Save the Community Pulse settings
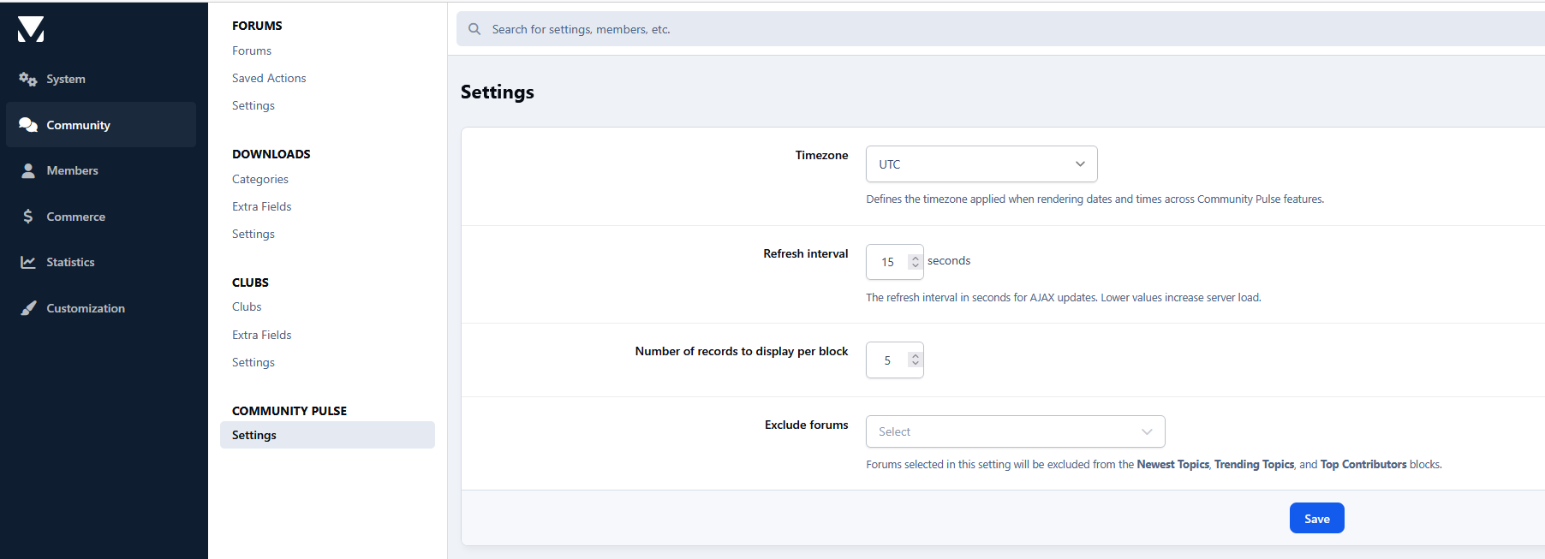The width and height of the screenshot is (1545, 559). tap(1316, 519)
